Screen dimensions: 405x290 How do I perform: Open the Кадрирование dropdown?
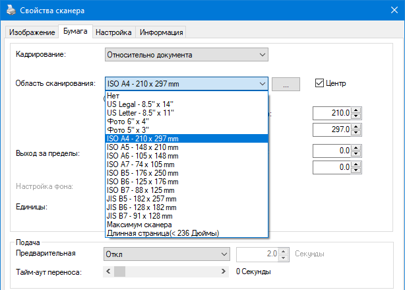click(x=262, y=54)
